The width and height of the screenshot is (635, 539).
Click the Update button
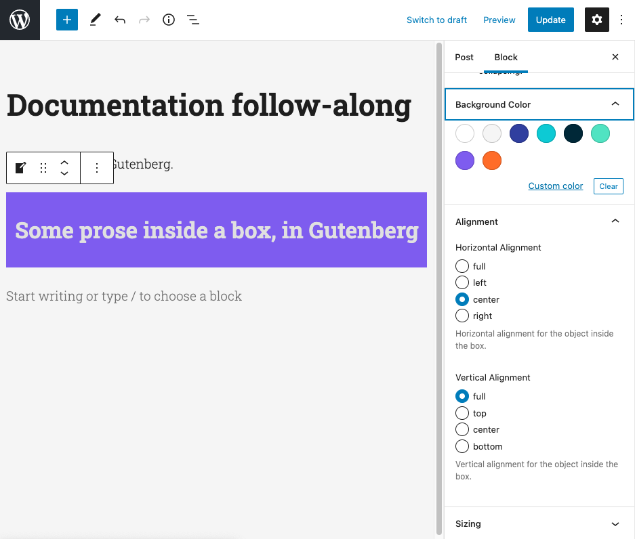pos(550,20)
